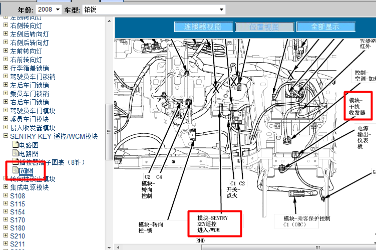Expand the 乘员车门模块 tree node
Viewport: 376px width, 250px height.
(6, 119)
